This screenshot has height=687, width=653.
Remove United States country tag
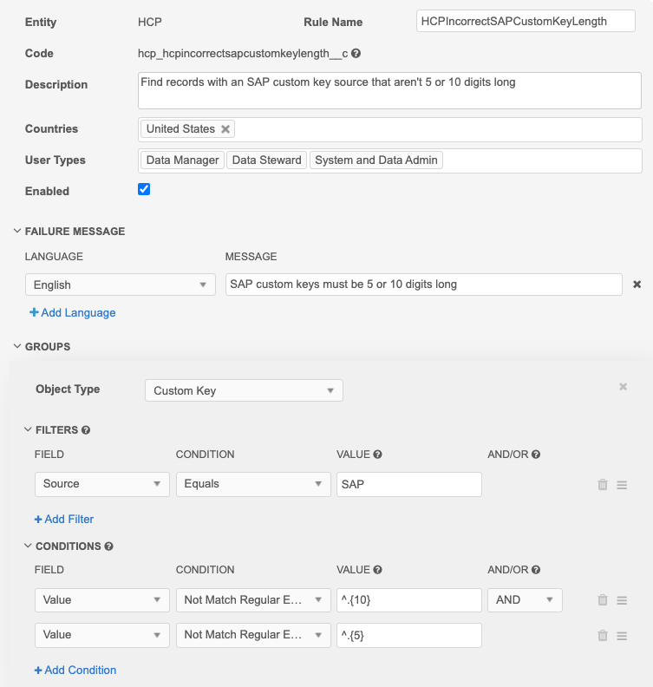(225, 128)
